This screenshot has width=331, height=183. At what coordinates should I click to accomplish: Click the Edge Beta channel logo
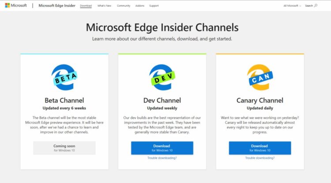point(64,77)
